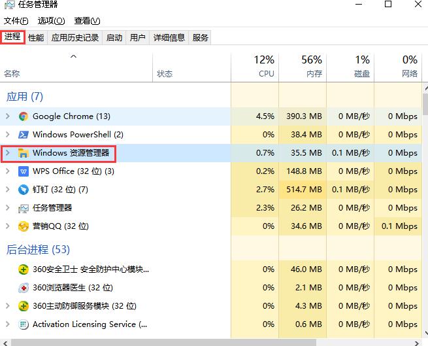Click the Google Chrome process icon
The width and height of the screenshot is (428, 346).
click(24, 116)
